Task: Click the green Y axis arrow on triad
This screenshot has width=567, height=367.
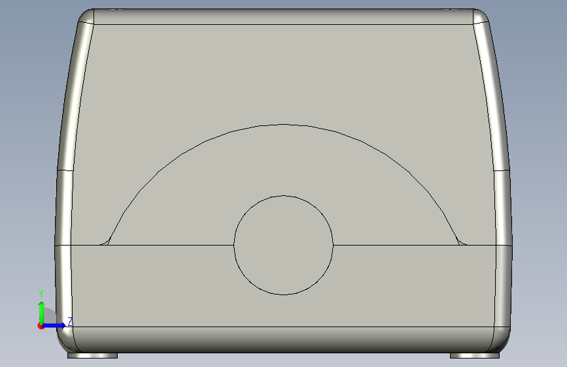Action: (42, 312)
